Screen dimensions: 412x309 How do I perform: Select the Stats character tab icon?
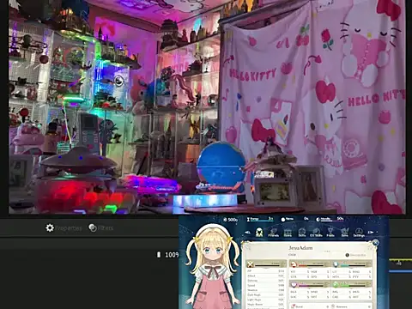click(x=259, y=232)
